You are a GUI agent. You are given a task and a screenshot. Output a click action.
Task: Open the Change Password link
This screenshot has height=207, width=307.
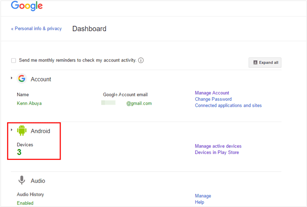click(213, 99)
